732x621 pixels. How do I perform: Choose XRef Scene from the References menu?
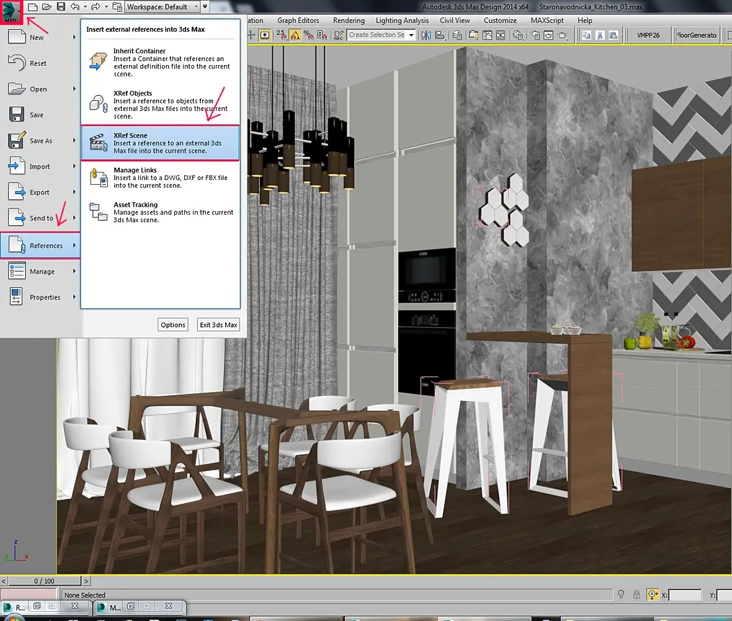(160, 143)
